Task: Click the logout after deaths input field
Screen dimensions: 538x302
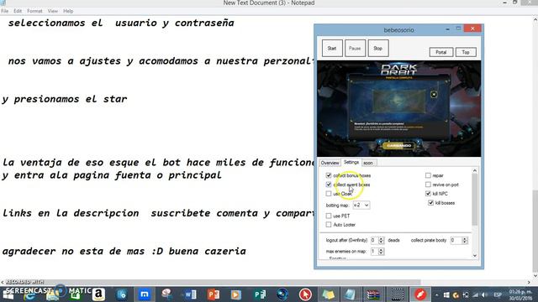Action: [374, 241]
